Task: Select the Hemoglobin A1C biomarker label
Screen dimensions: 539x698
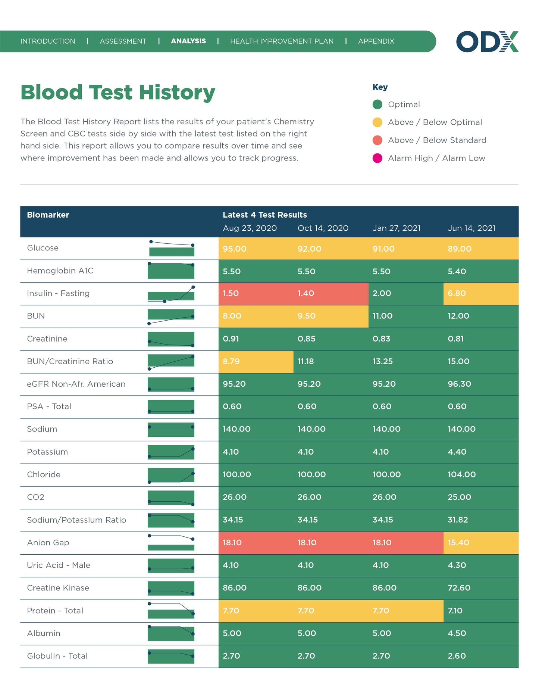Action: [x=60, y=271]
